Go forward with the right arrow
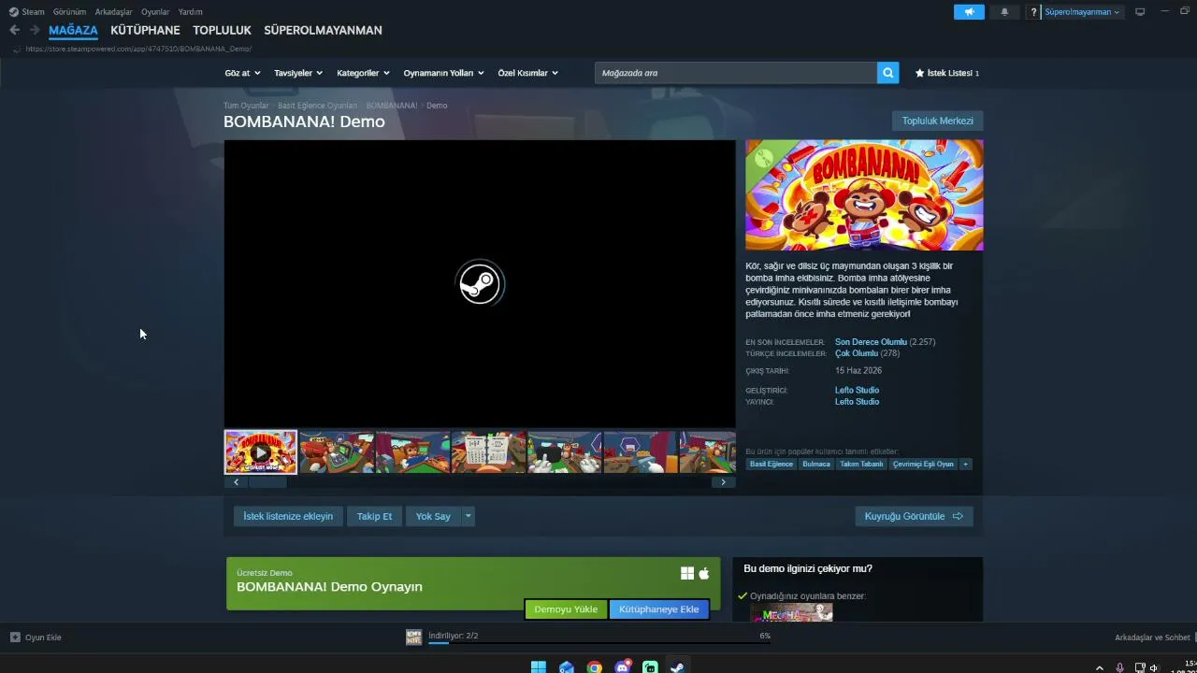 pos(35,30)
